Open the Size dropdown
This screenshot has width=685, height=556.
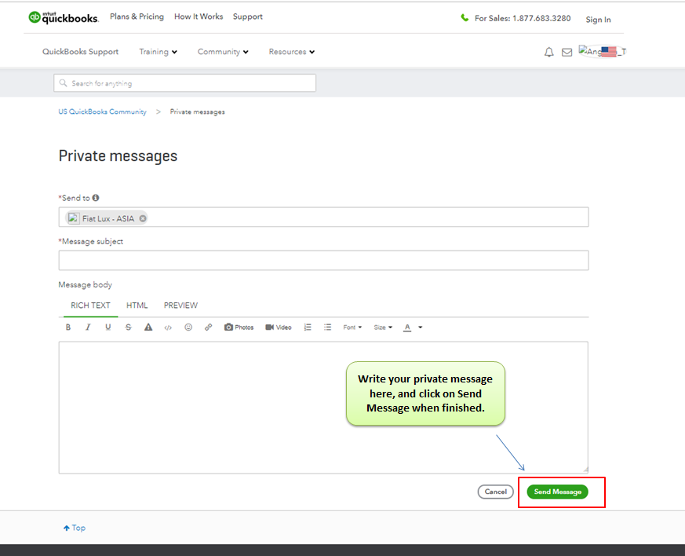click(x=383, y=327)
